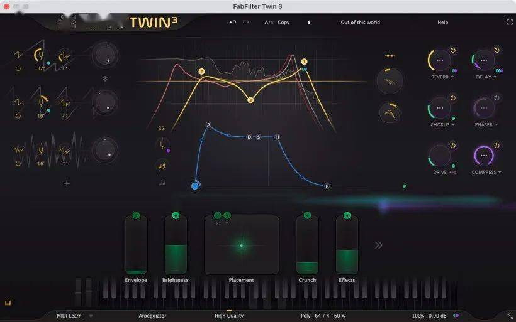The image size is (516, 322).
Task: Click the filter routing icon above filter knobs
Action: coord(390,56)
